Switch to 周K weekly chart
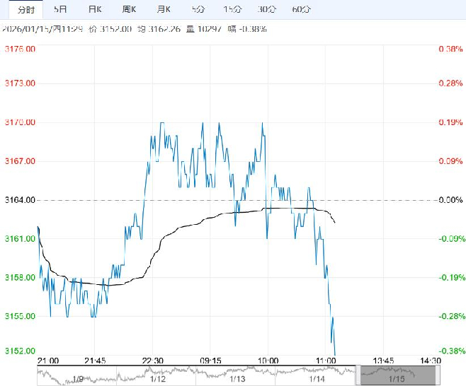Viewport: 466px width, 386px height. (129, 9)
